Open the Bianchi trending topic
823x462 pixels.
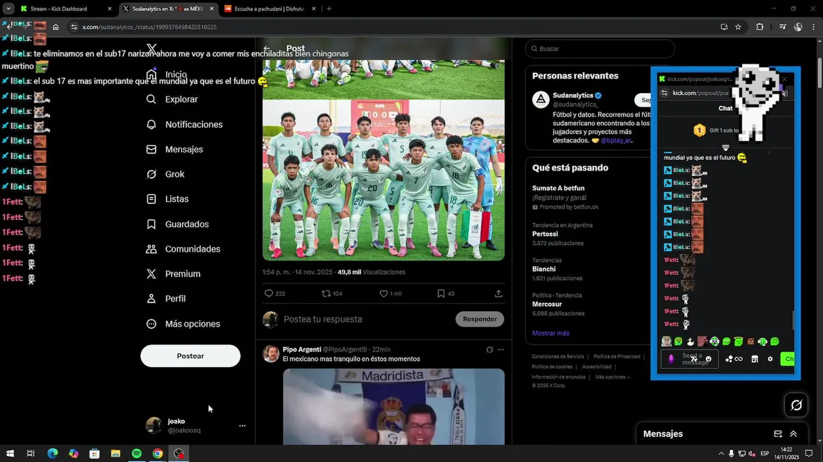click(x=544, y=269)
